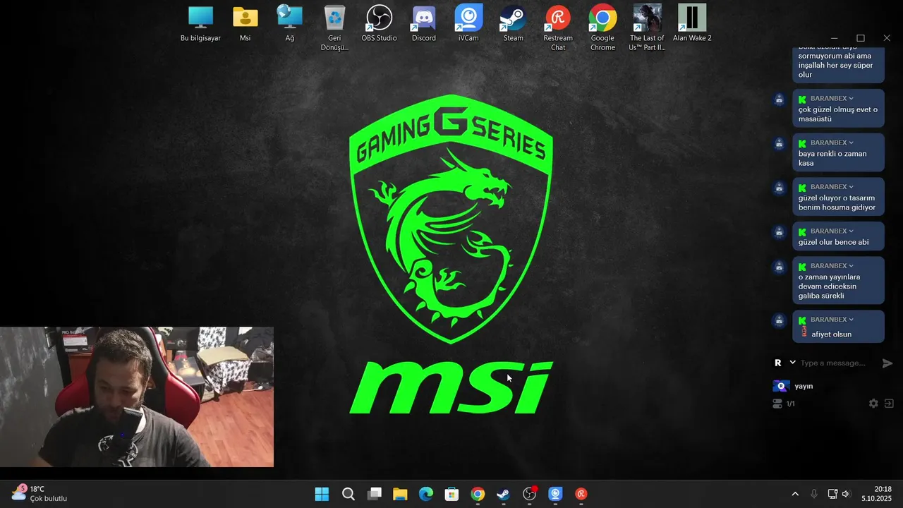Open Microsoft Store from the taskbar
Viewport: 903px width, 508px height.
(x=451, y=494)
